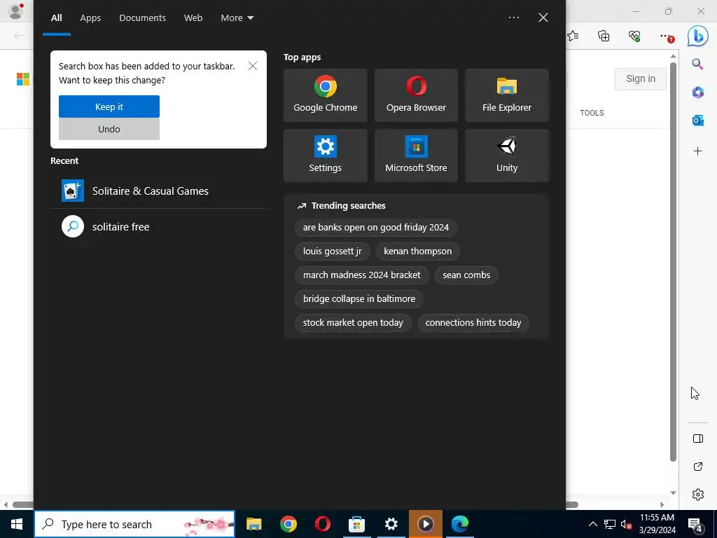The height and width of the screenshot is (538, 717).
Task: Open Solitaire & Casual Games recent item
Action: (x=158, y=191)
